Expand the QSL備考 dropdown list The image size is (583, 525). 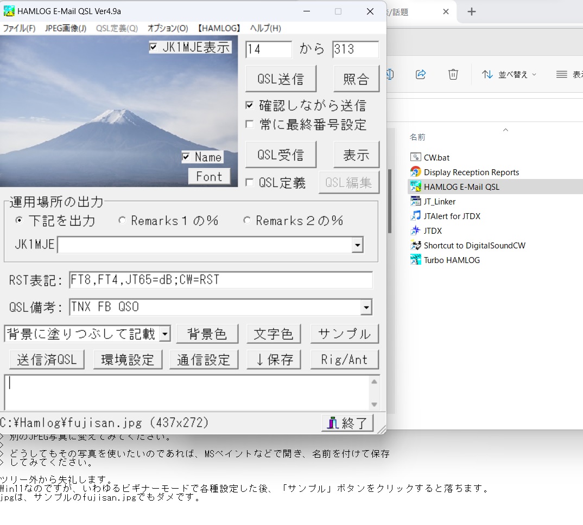pyautogui.click(x=366, y=308)
